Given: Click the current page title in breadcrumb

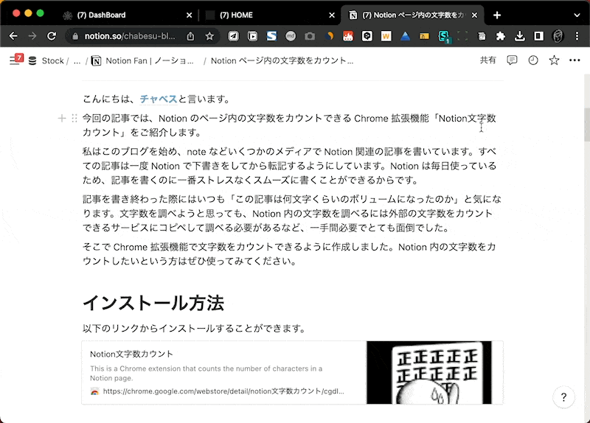Looking at the screenshot, I should [282, 60].
